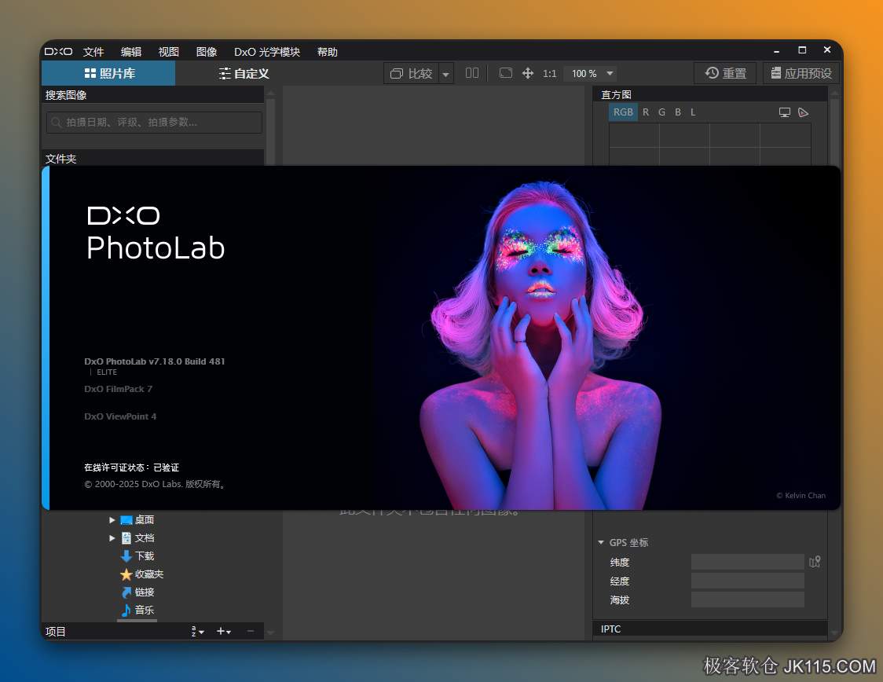Minimize the DxO PhotoLab window
The height and width of the screenshot is (682, 883).
777,51
